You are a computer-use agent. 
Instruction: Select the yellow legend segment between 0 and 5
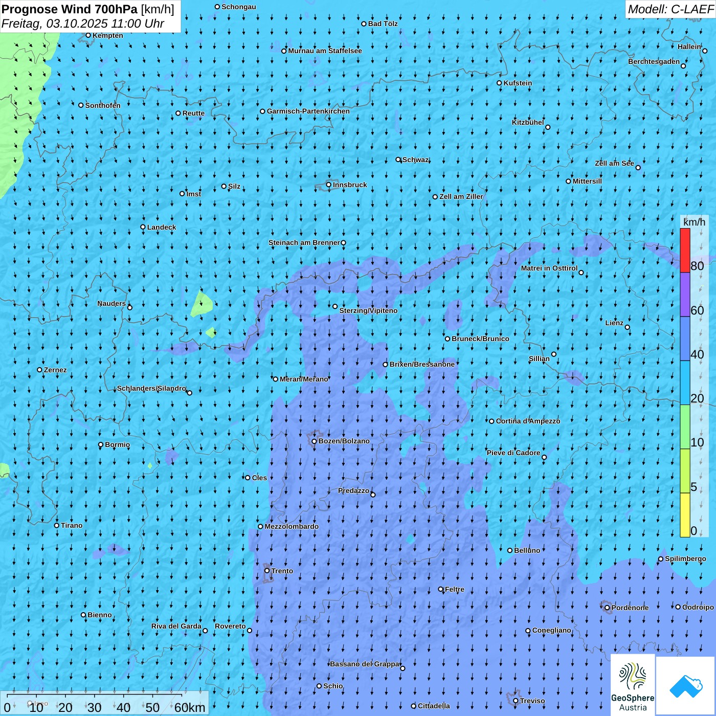click(685, 515)
